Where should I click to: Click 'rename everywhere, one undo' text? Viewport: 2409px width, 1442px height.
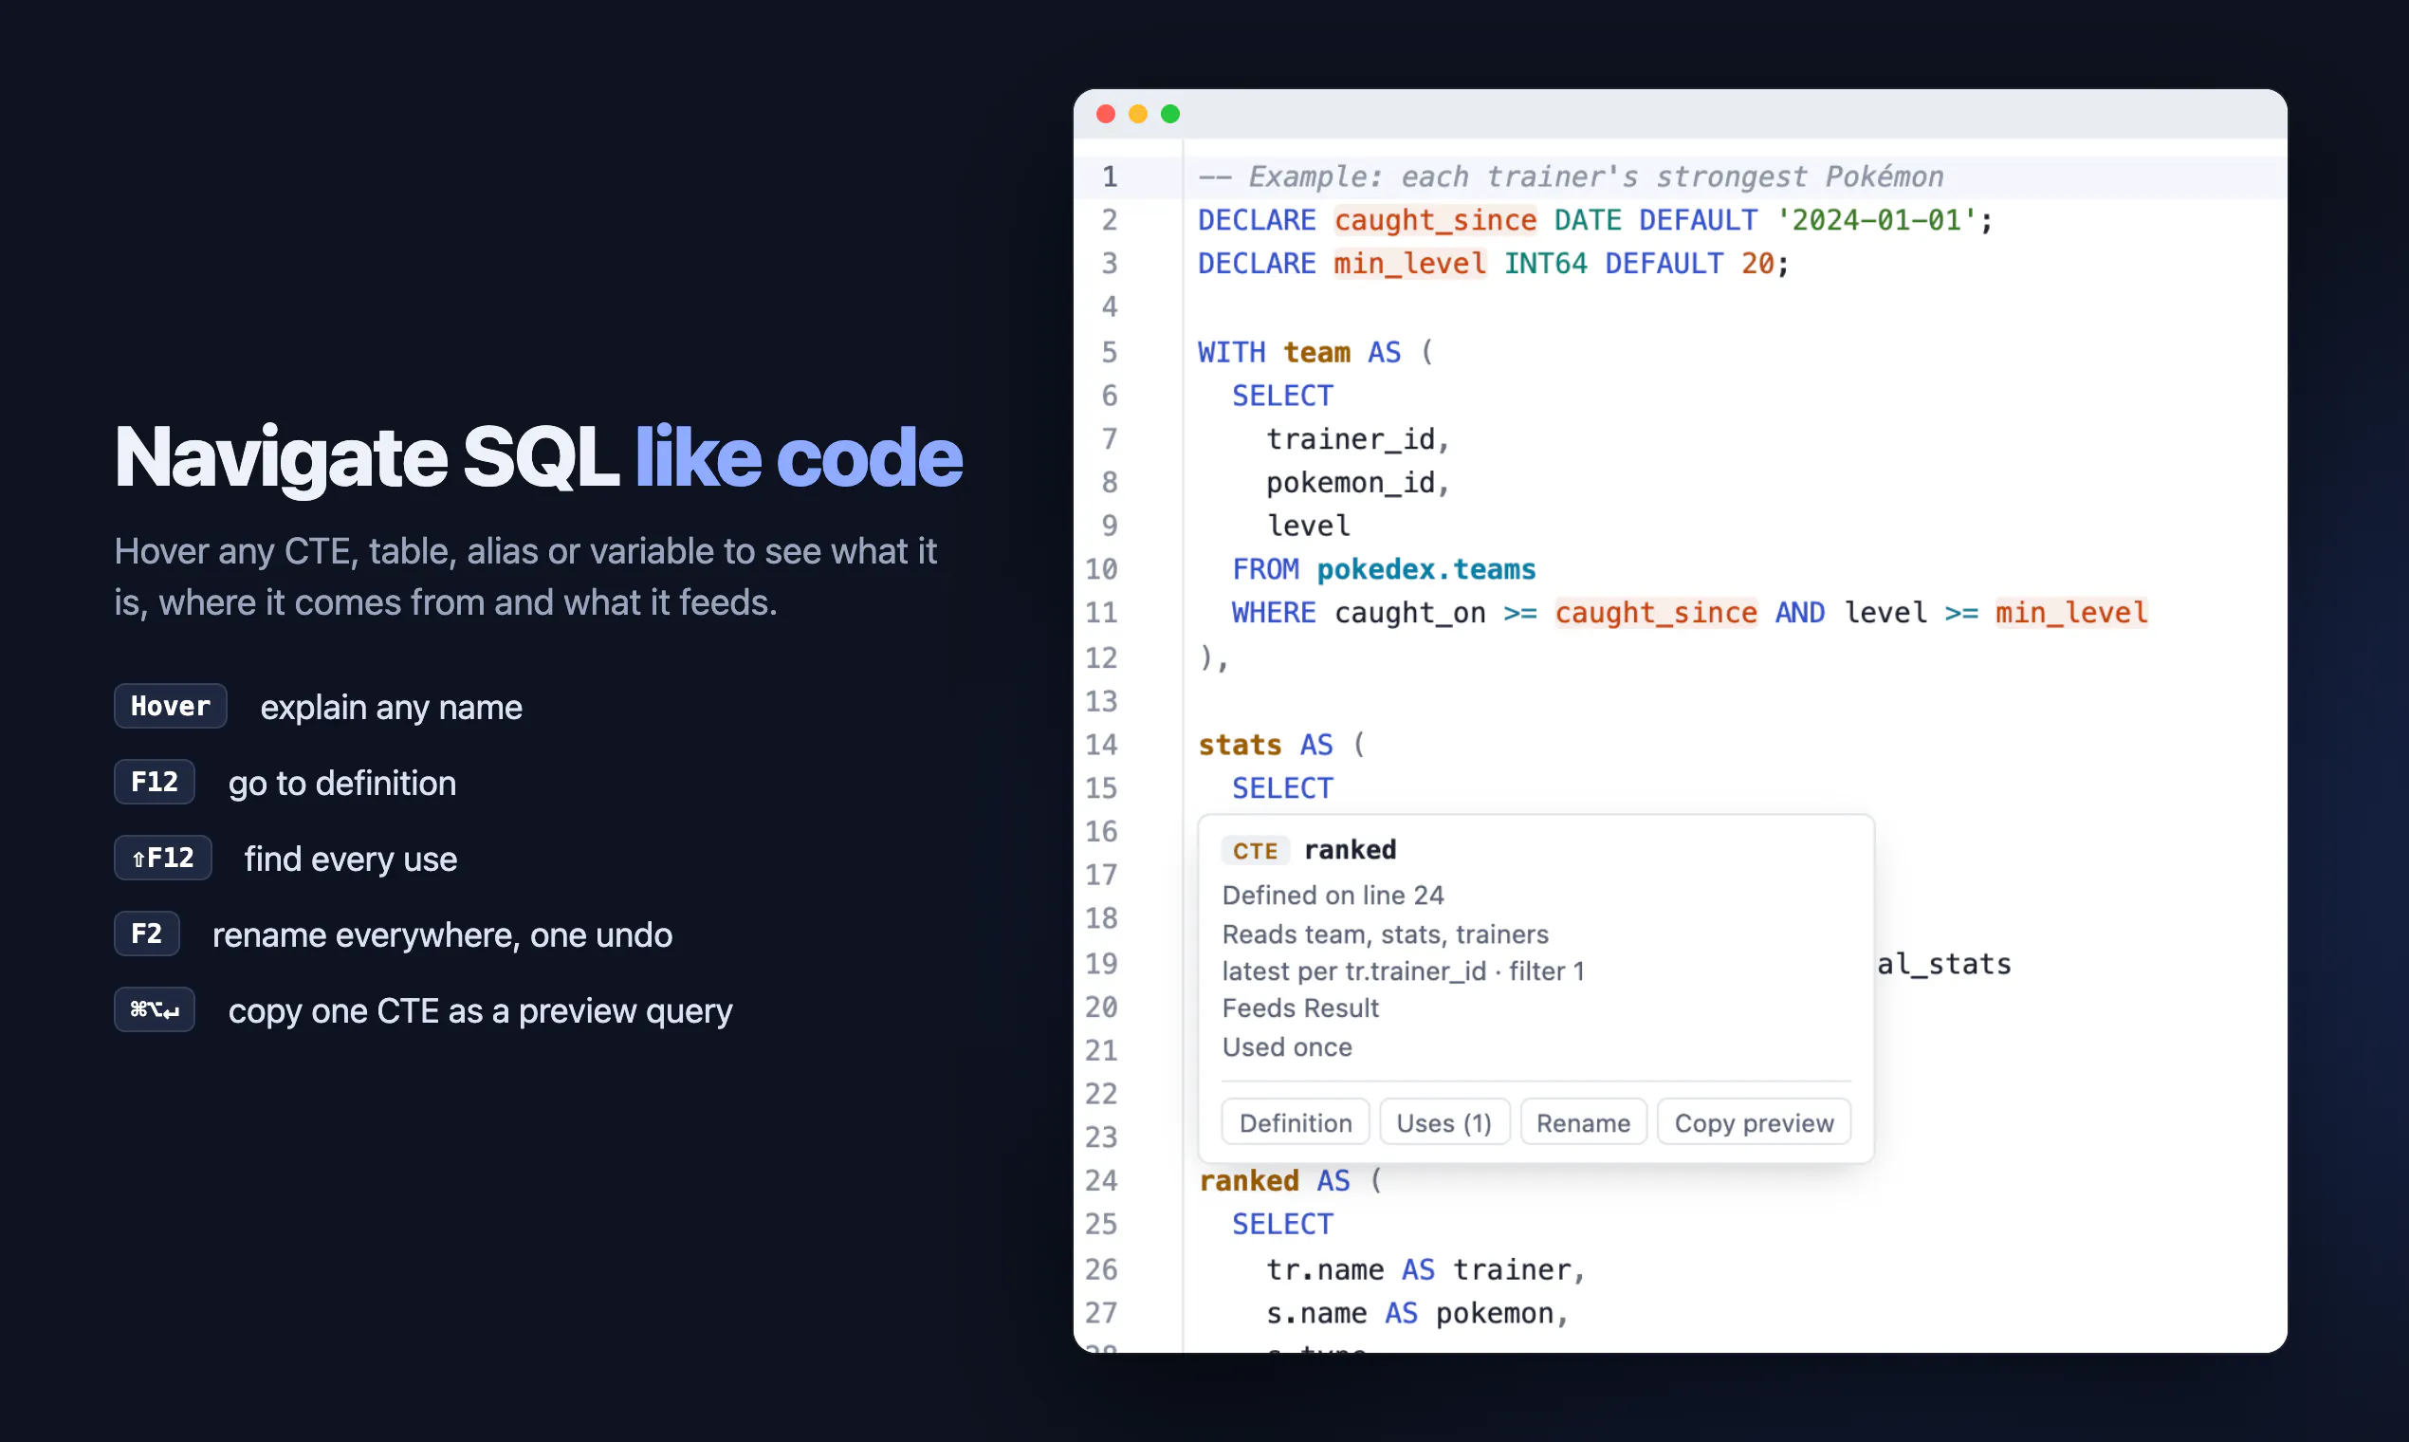click(x=442, y=934)
